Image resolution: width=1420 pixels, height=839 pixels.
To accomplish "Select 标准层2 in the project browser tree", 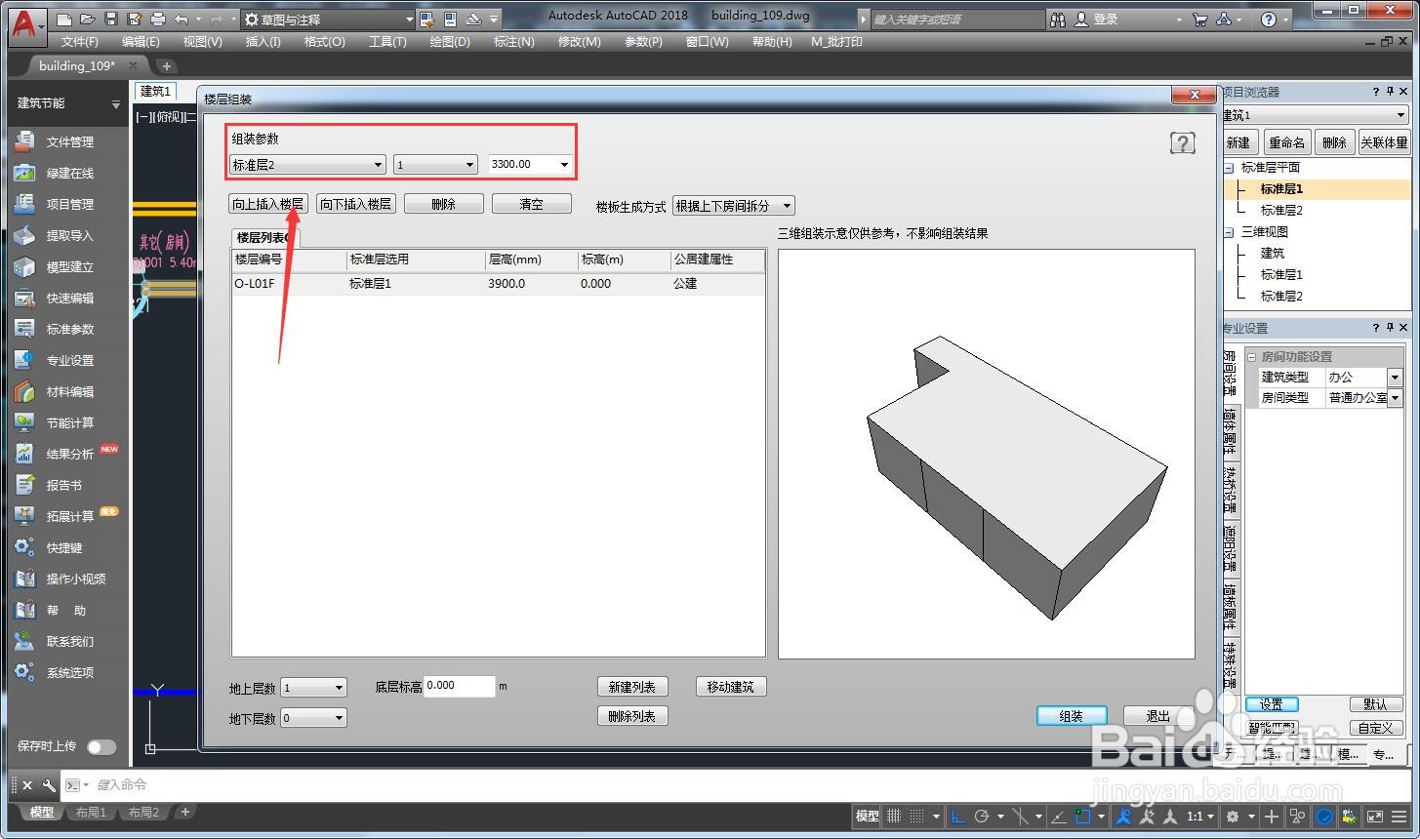I will [x=1280, y=210].
